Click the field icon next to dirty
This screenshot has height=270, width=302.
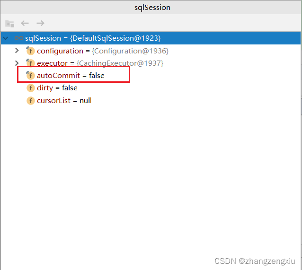tap(30, 88)
